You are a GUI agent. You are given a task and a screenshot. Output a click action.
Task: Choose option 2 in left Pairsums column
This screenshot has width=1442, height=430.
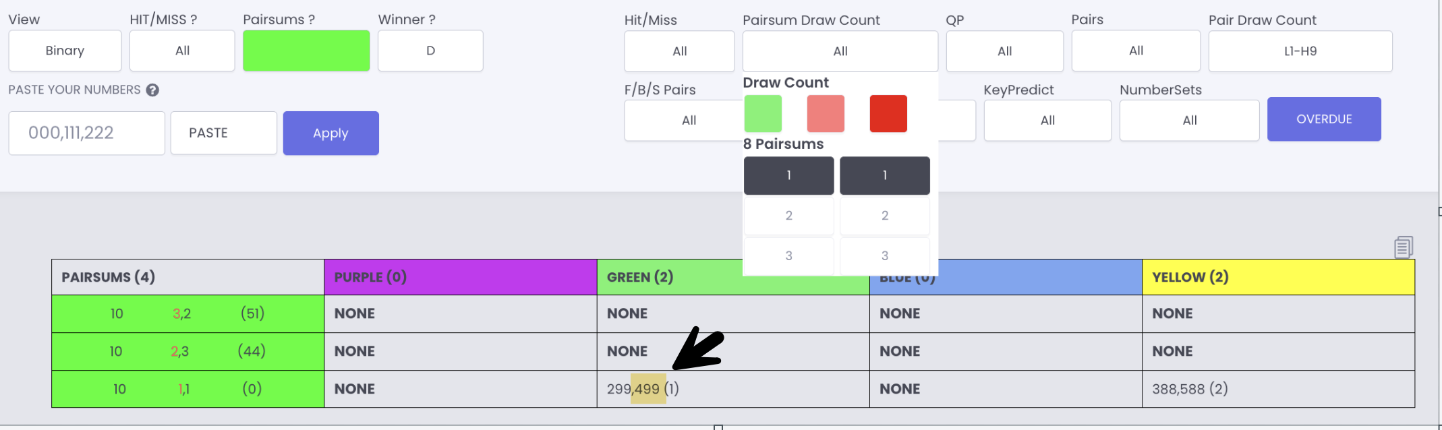[789, 216]
